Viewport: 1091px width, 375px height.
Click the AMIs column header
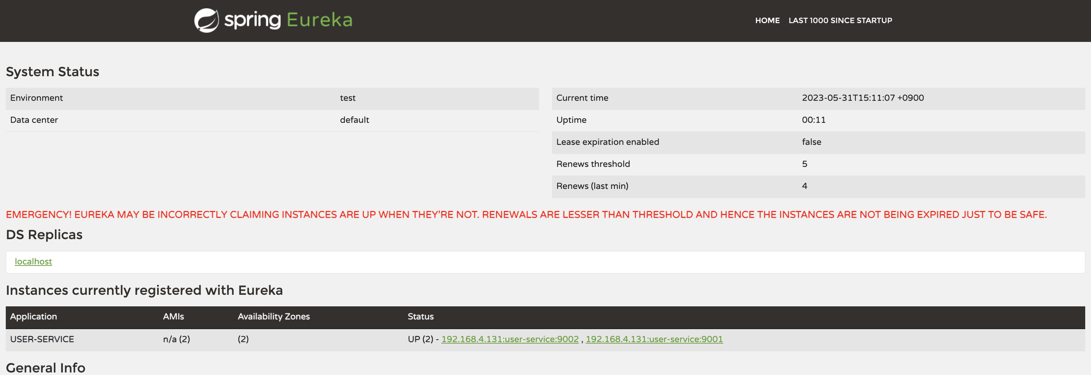[x=173, y=316]
